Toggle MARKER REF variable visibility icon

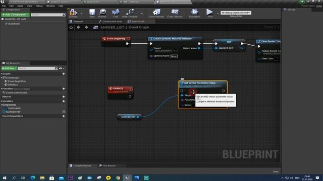[64, 112]
